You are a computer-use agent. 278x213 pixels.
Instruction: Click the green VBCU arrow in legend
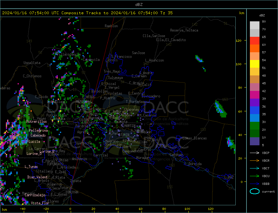(x=255, y=176)
